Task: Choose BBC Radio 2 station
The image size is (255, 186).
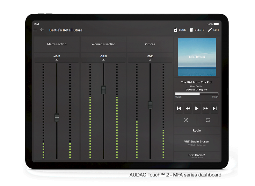Action: tap(197, 155)
